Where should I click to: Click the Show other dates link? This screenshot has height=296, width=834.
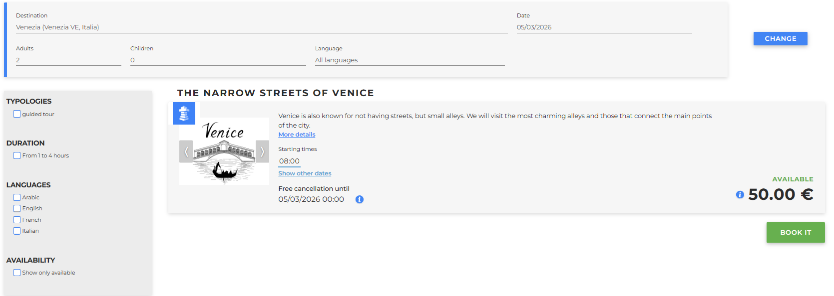click(x=305, y=173)
